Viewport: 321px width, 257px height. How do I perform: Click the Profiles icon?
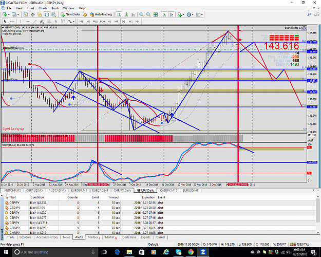(14, 14)
